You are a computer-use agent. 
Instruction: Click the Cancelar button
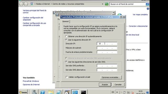tap(118, 85)
